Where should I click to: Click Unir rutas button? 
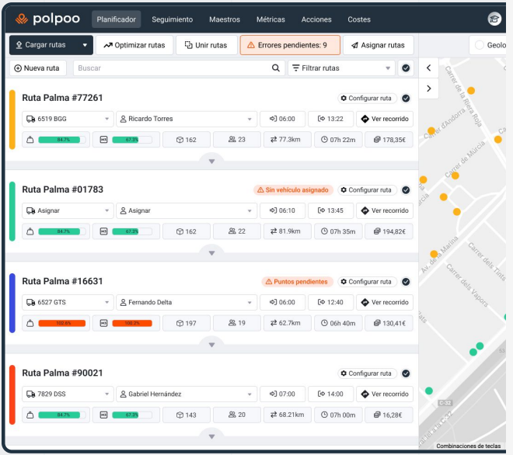pyautogui.click(x=206, y=45)
